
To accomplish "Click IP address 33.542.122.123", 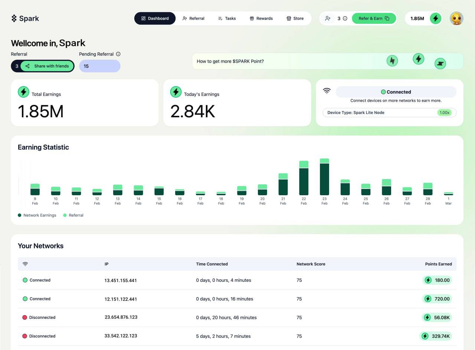I will (x=121, y=336).
